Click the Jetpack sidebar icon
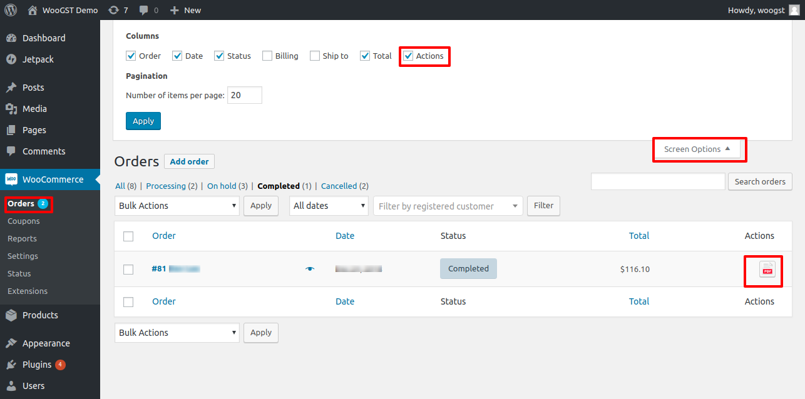This screenshot has height=399, width=805. point(11,59)
